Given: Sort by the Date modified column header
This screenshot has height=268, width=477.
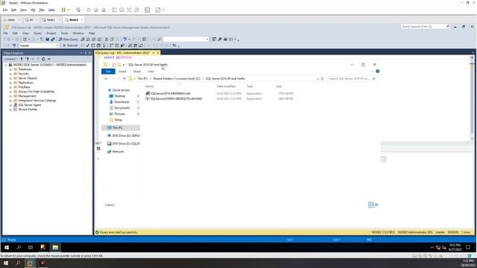Looking at the screenshot, I should (226, 86).
